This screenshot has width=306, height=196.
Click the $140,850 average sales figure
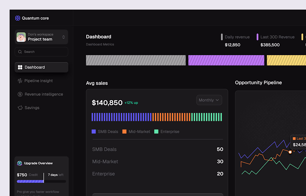point(107,103)
